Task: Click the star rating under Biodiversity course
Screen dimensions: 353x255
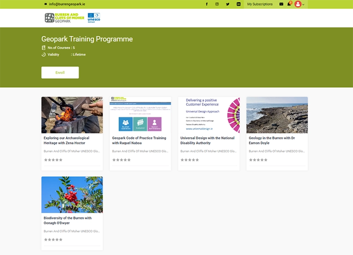Action: pos(53,240)
